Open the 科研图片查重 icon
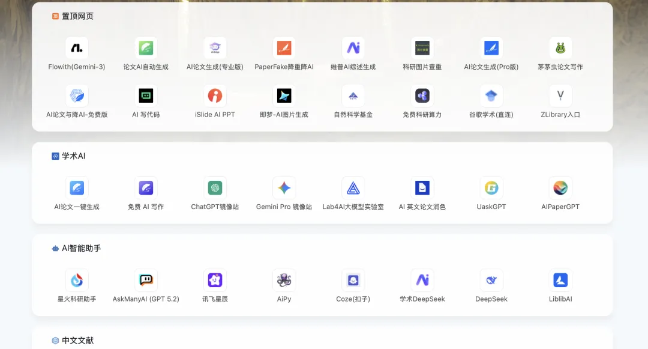The height and width of the screenshot is (349, 648). coord(422,48)
